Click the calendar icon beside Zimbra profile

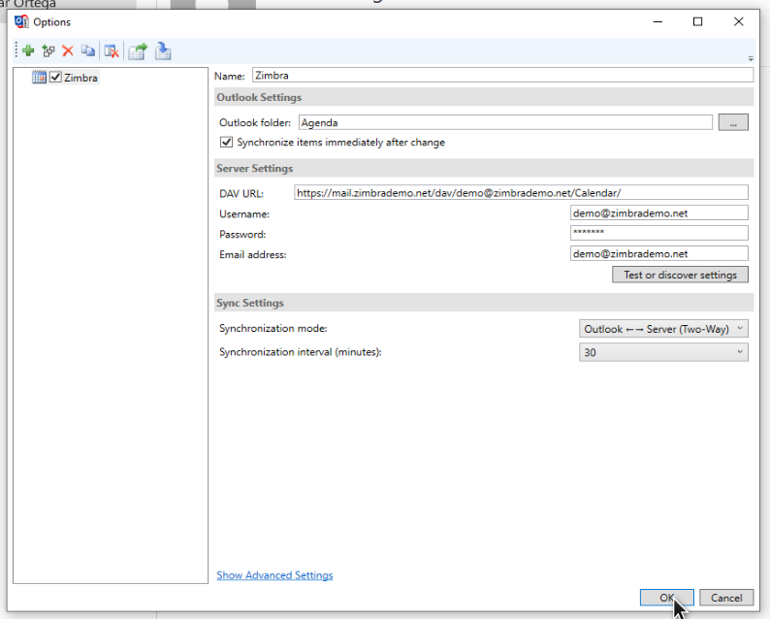pos(39,77)
